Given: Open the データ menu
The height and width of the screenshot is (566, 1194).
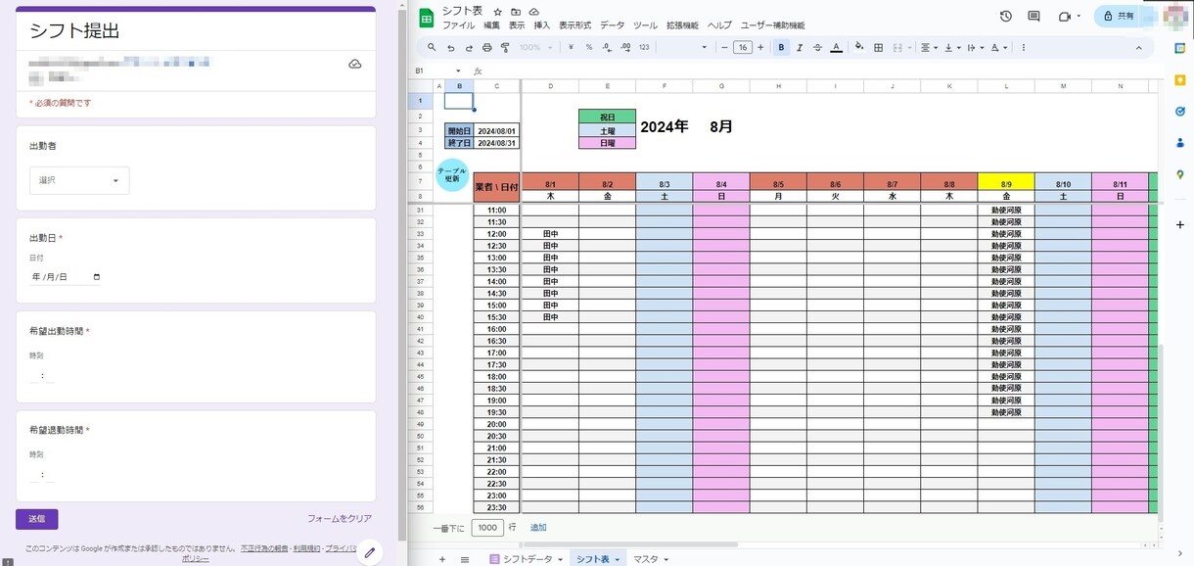Looking at the screenshot, I should coord(612,25).
